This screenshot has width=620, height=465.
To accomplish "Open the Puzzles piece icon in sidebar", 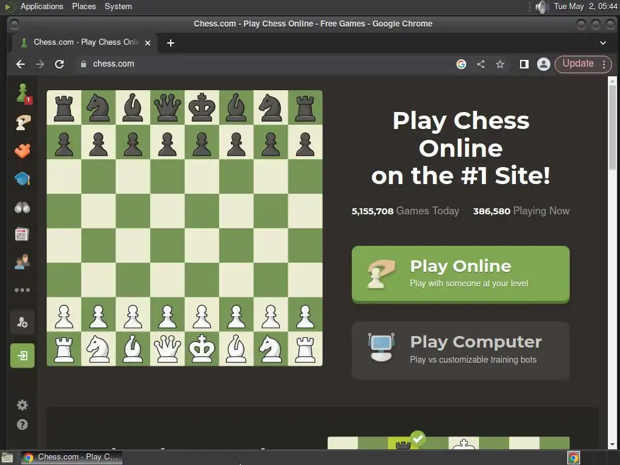I will point(22,151).
